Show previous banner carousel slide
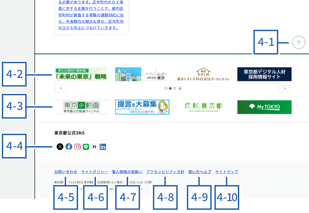Screen dimensions: 309x213 pos(61,88)
